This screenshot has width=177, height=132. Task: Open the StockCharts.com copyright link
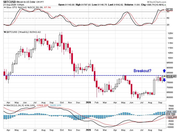157,2
